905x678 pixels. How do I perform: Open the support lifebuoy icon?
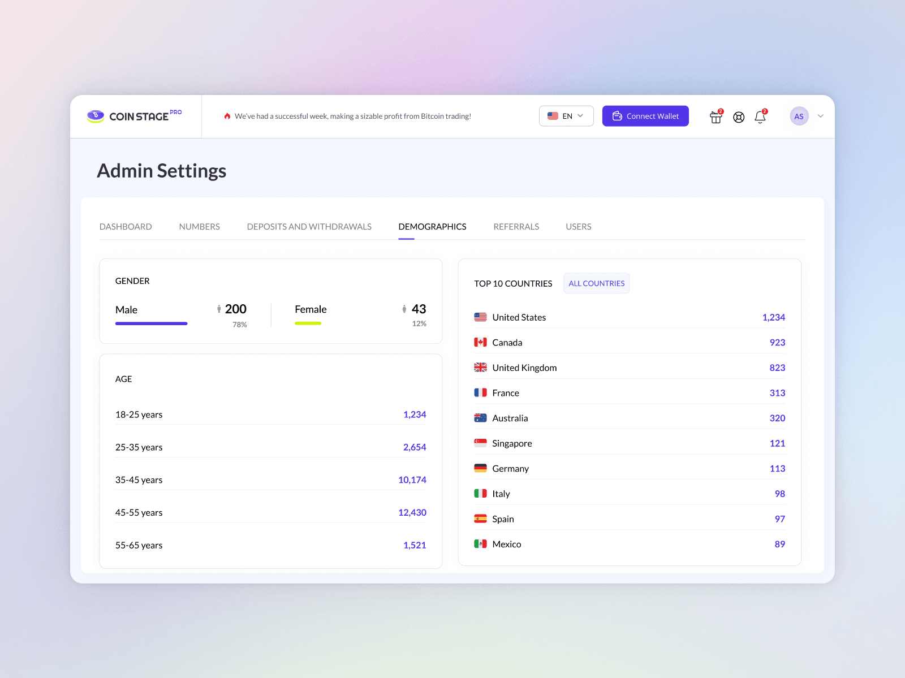pos(739,117)
